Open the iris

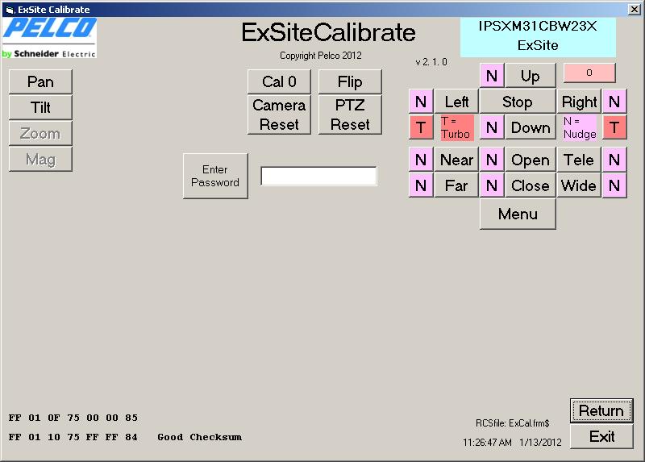531,159
